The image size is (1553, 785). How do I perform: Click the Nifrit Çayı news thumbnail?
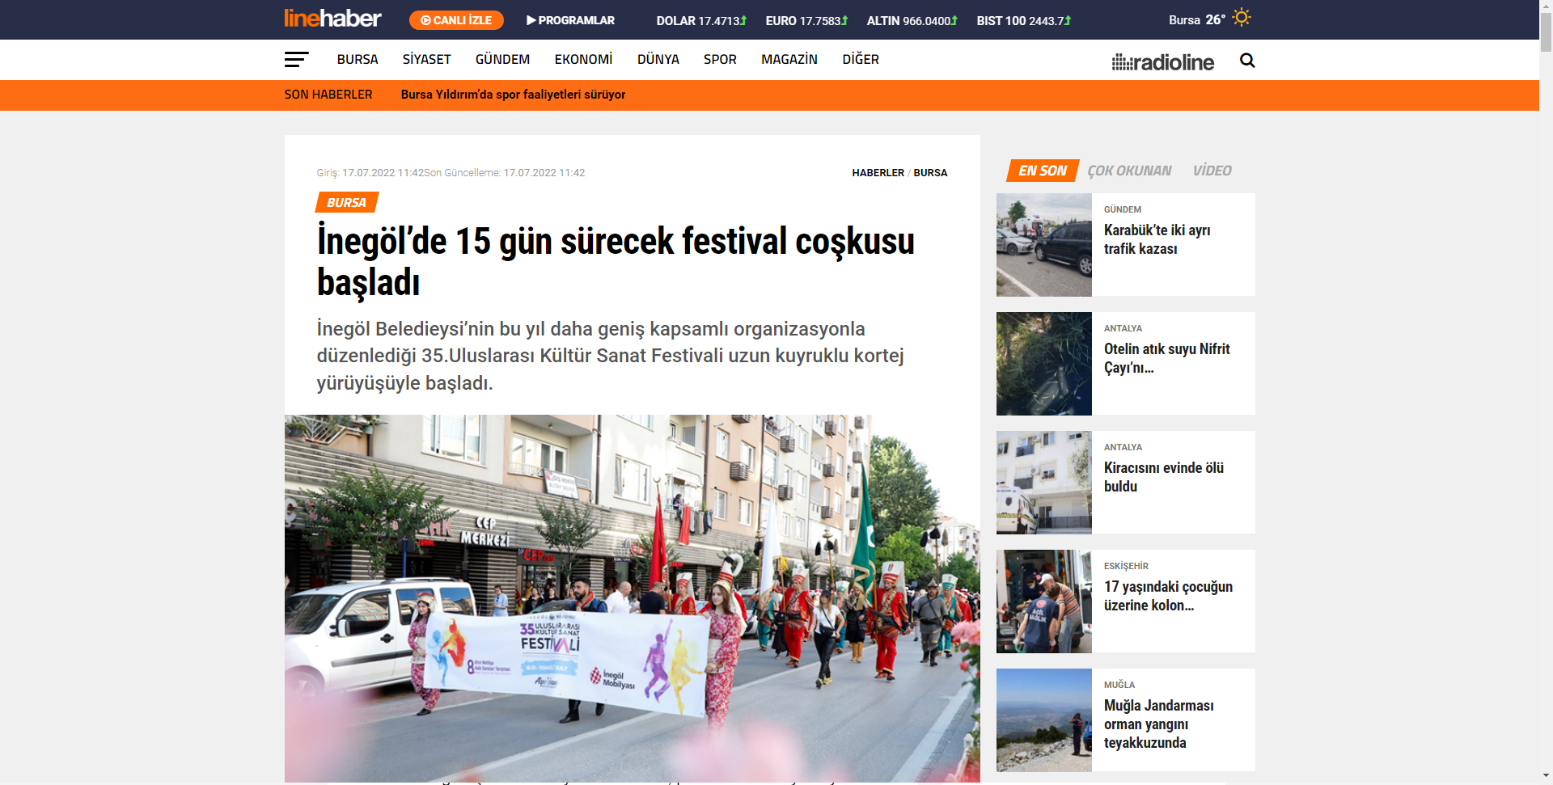(1044, 364)
